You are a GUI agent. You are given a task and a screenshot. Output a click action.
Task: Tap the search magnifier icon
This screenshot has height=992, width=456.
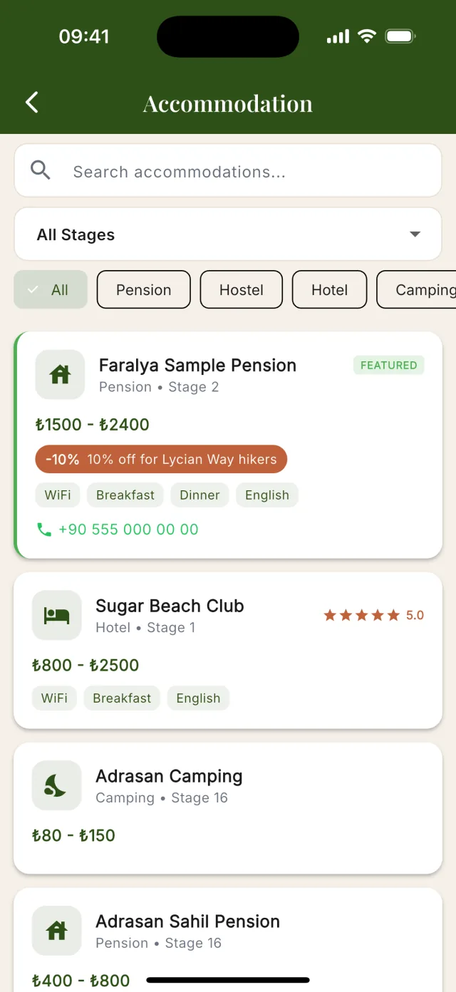tap(41, 170)
